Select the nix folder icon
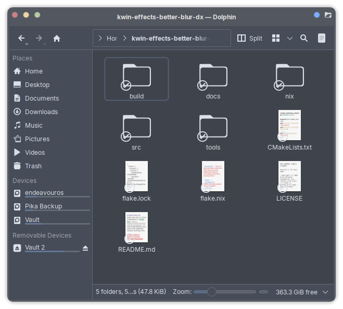The height and width of the screenshot is (309, 343). tap(290, 75)
